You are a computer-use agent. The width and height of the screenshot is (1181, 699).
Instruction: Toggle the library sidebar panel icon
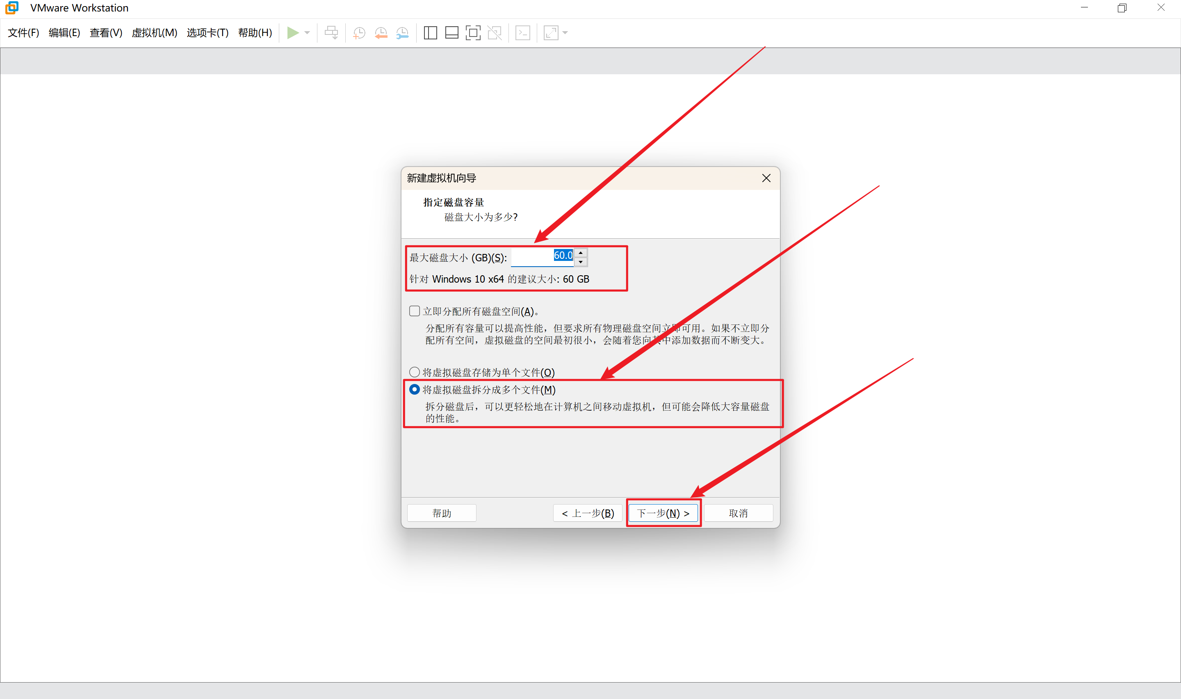(430, 32)
